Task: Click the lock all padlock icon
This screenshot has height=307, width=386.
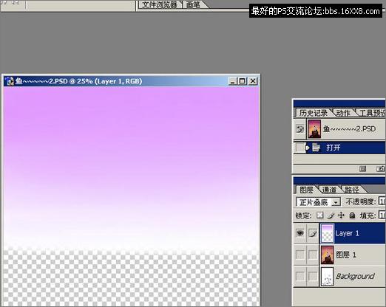Action: click(352, 215)
